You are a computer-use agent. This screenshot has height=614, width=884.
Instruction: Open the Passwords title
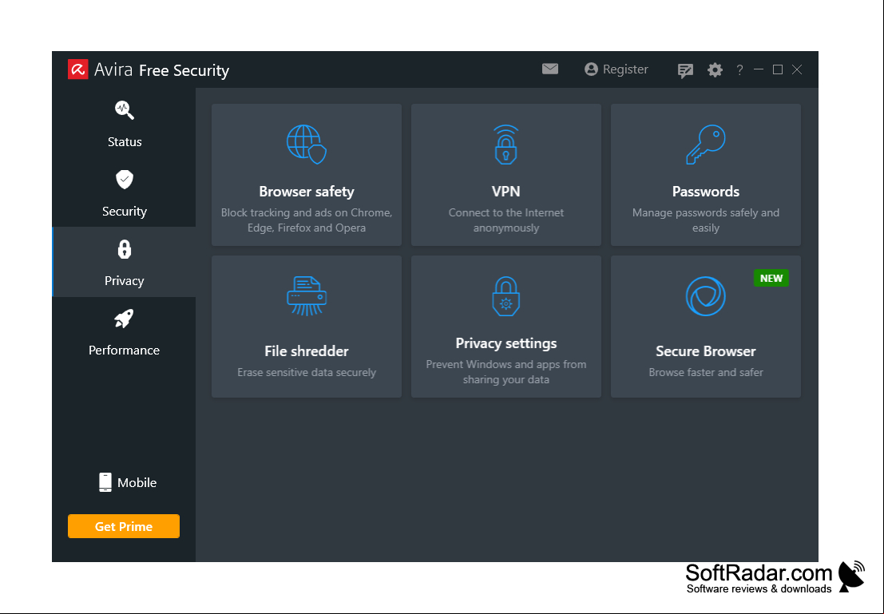[x=705, y=192]
